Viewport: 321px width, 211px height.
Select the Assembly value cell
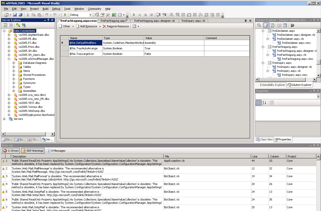coord(174,43)
